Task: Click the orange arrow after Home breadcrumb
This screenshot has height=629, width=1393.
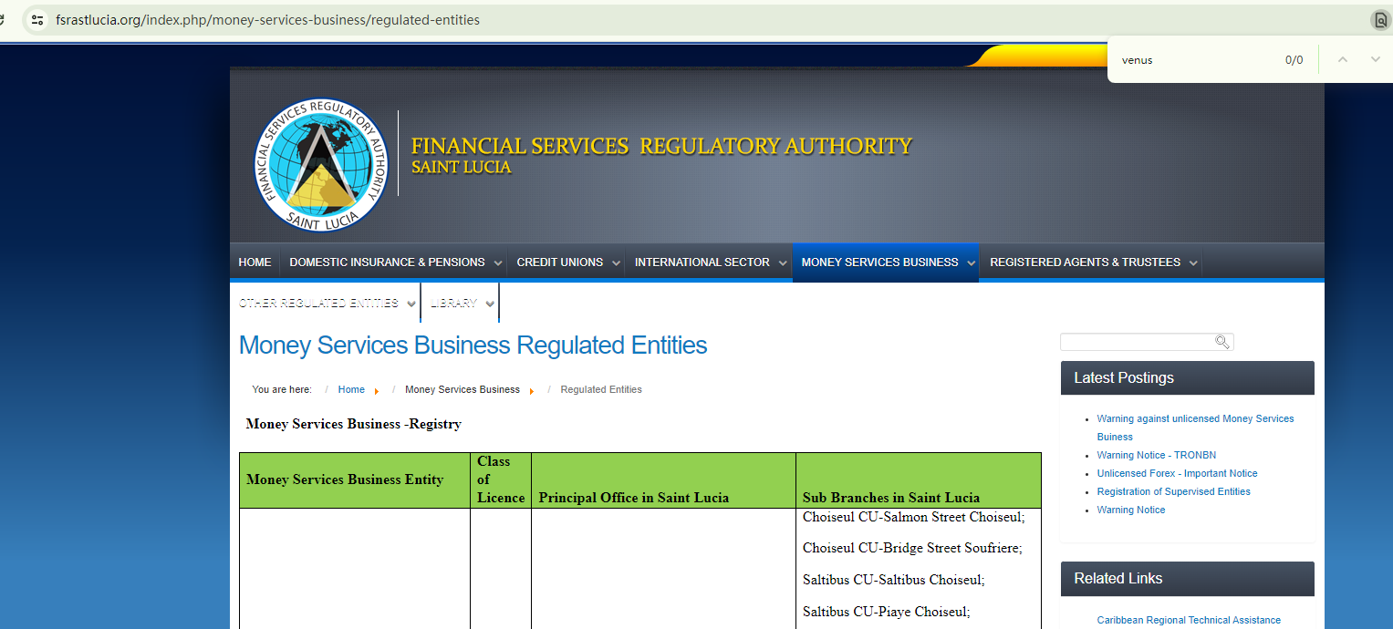Action: click(377, 391)
